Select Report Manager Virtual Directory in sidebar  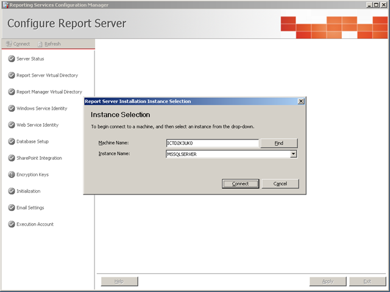(x=49, y=92)
